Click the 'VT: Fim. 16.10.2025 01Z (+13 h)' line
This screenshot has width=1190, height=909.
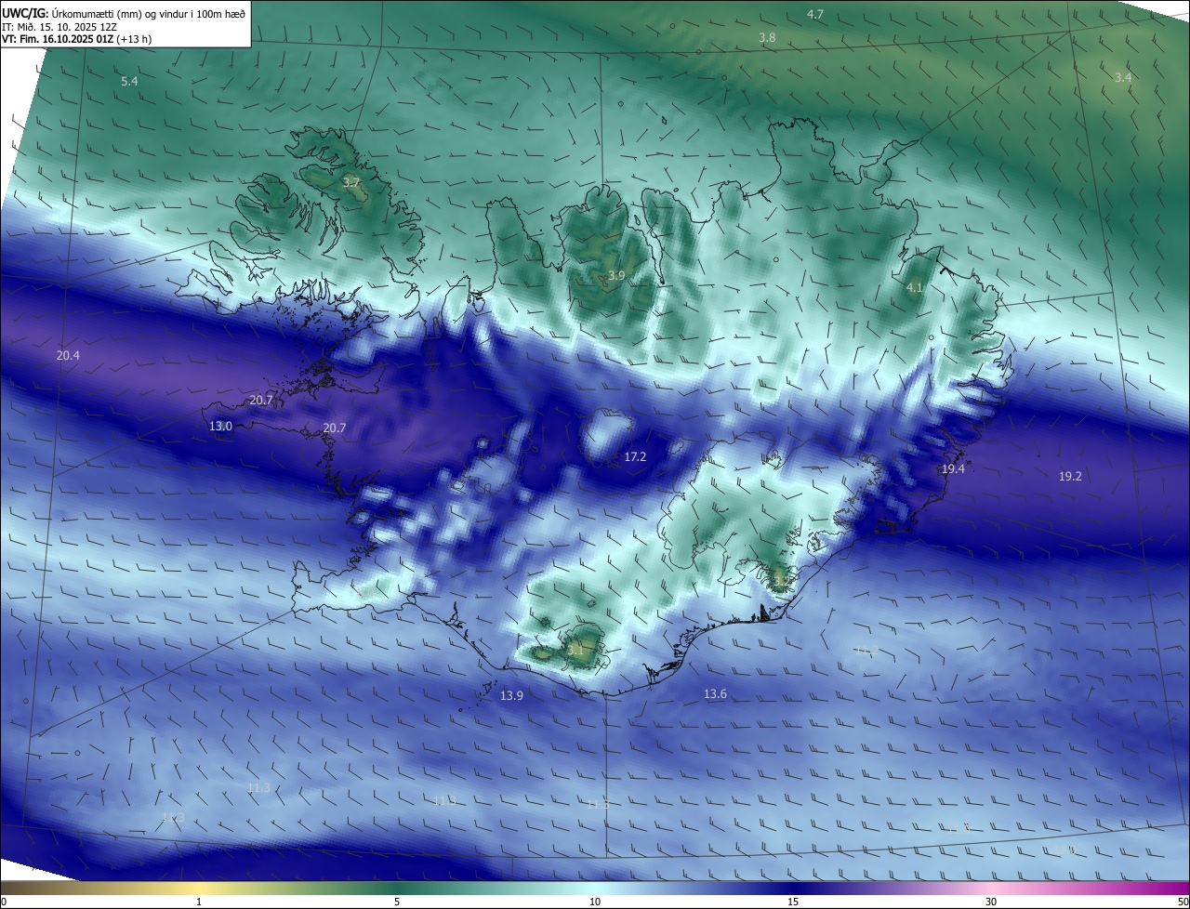pyautogui.click(x=76, y=39)
